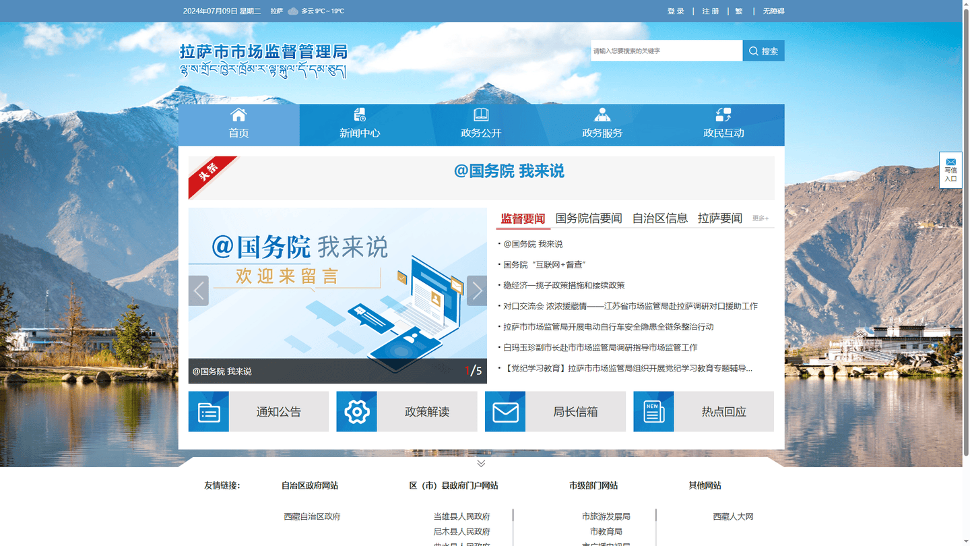Open 西藏人大网 friendly link
This screenshot has height=546, width=970.
pyautogui.click(x=733, y=517)
